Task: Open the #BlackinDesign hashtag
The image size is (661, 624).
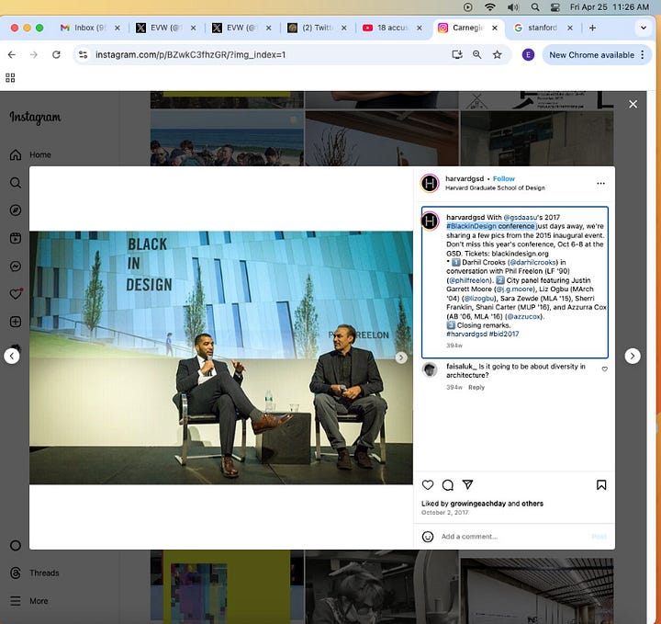Action: (471, 226)
